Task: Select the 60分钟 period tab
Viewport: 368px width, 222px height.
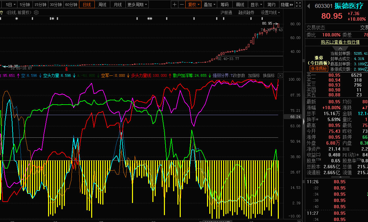Action: click(71, 5)
